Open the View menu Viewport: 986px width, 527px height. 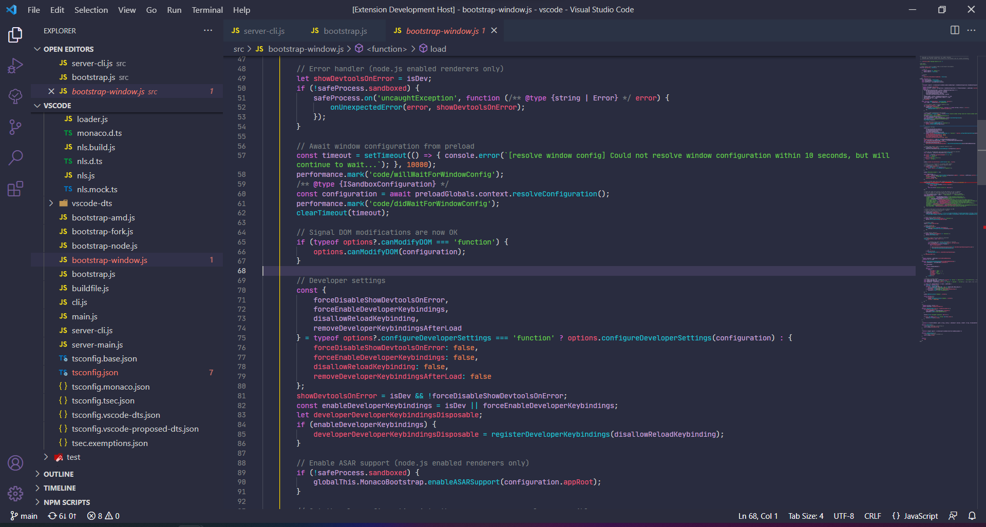pyautogui.click(x=127, y=10)
